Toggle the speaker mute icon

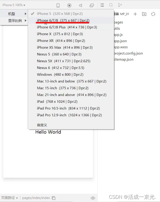tap(81, 5)
